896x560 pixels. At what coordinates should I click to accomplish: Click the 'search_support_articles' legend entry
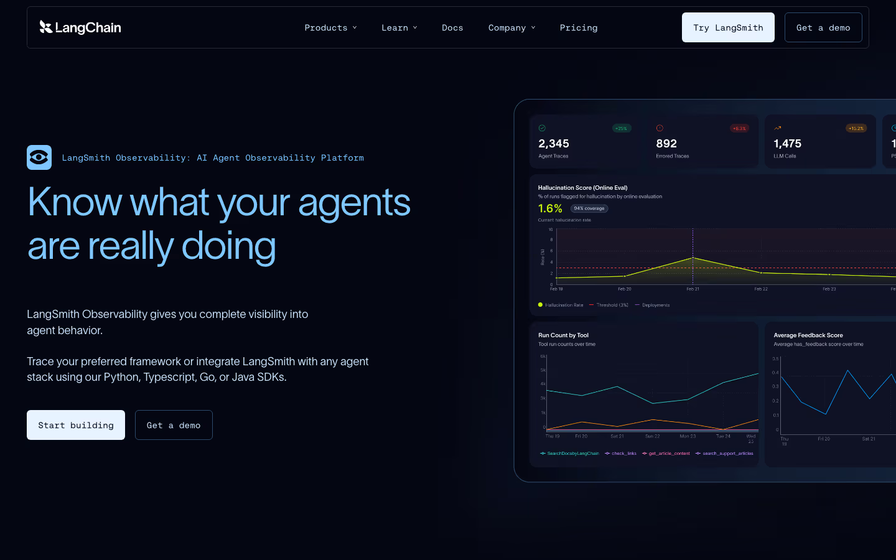coord(724,454)
